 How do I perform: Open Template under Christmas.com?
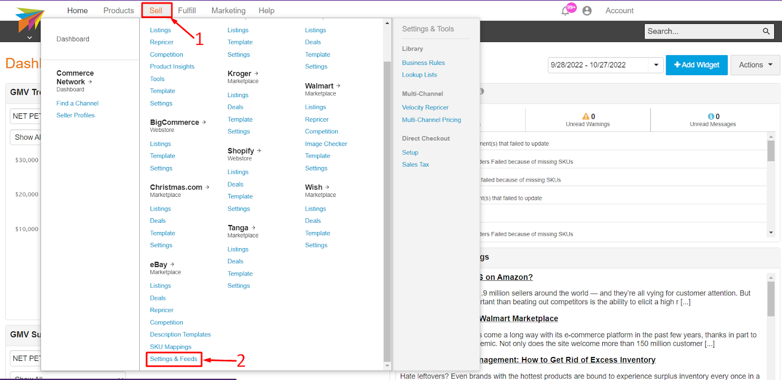(x=162, y=233)
